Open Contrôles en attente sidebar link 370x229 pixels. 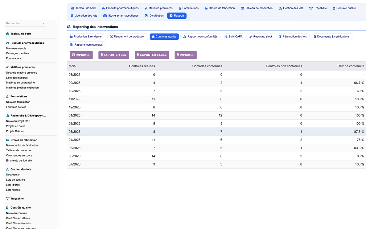18,218
